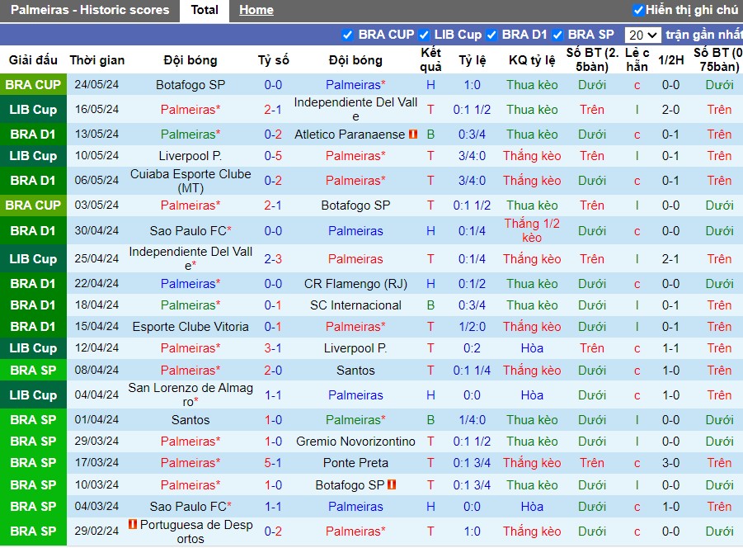Open the 20 recent matches dropdown

[642, 35]
